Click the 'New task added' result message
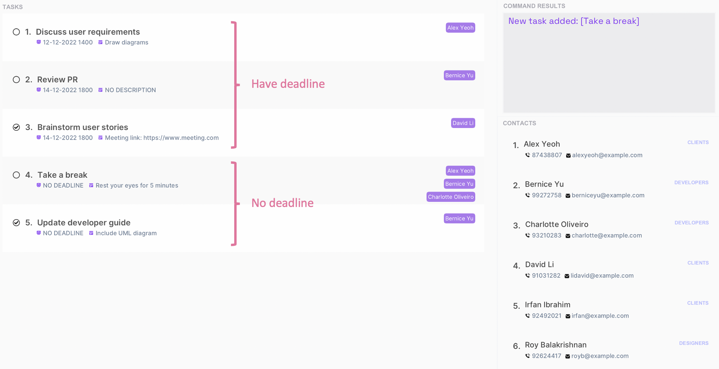Screen dimensions: 719x369 pyautogui.click(x=574, y=21)
